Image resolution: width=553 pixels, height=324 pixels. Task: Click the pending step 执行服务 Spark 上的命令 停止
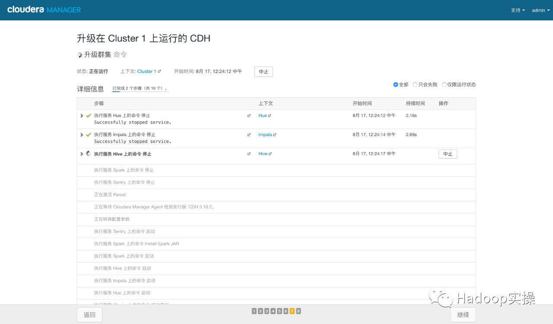point(124,170)
